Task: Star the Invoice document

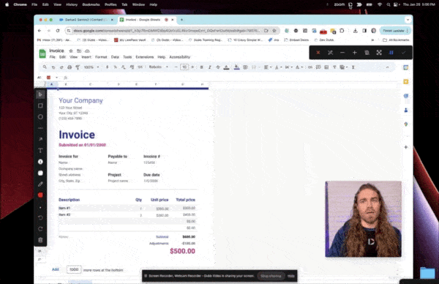Action: 71,51
